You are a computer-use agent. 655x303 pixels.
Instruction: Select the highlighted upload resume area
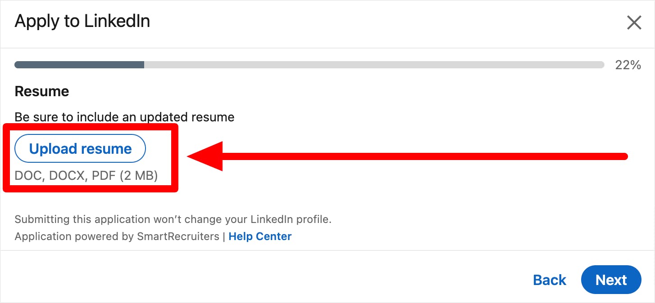pyautogui.click(x=90, y=157)
